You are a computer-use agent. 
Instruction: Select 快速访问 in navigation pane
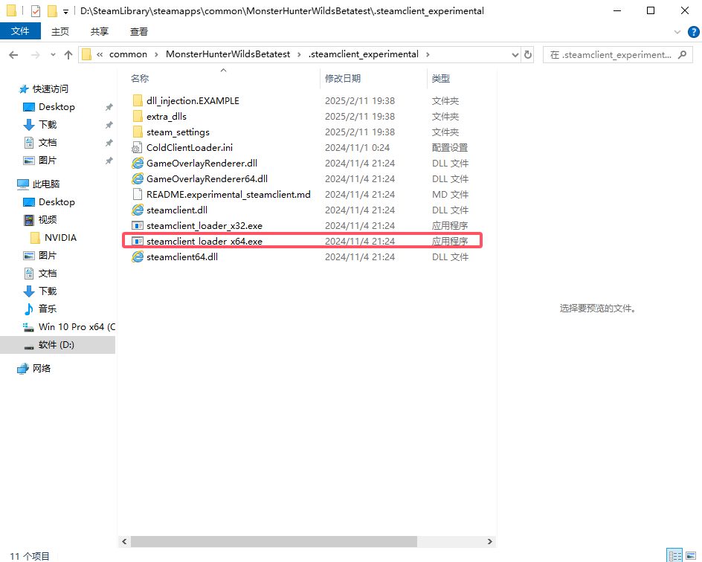50,89
